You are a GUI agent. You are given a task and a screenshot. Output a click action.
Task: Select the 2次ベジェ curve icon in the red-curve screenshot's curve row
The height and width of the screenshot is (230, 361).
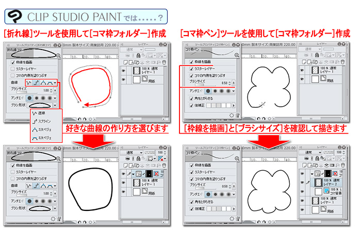(43, 83)
